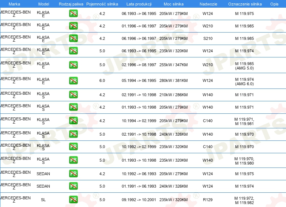Click the Model column header
This screenshot has height=207, width=286.
[x=44, y=4]
